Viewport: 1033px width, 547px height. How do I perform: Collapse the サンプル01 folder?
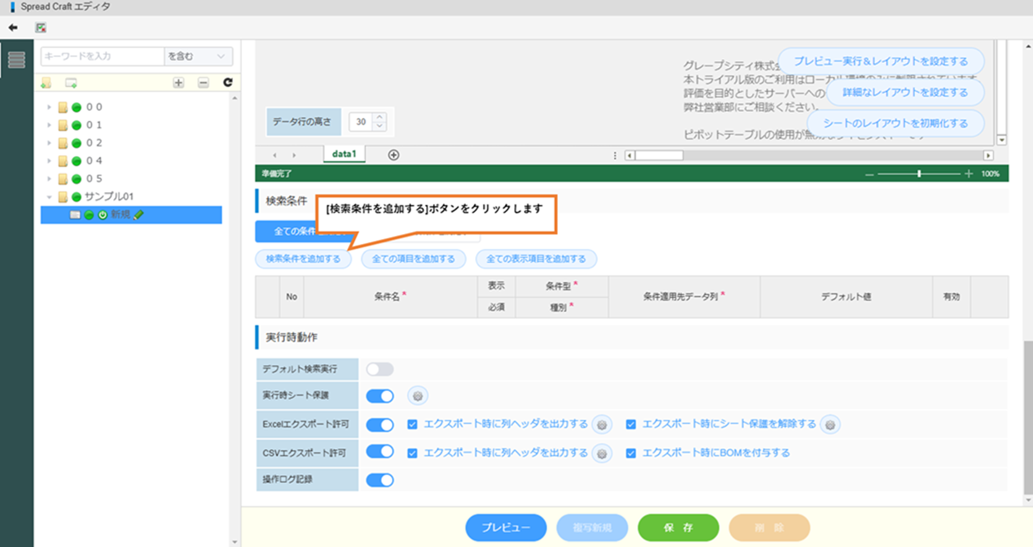[x=49, y=197]
